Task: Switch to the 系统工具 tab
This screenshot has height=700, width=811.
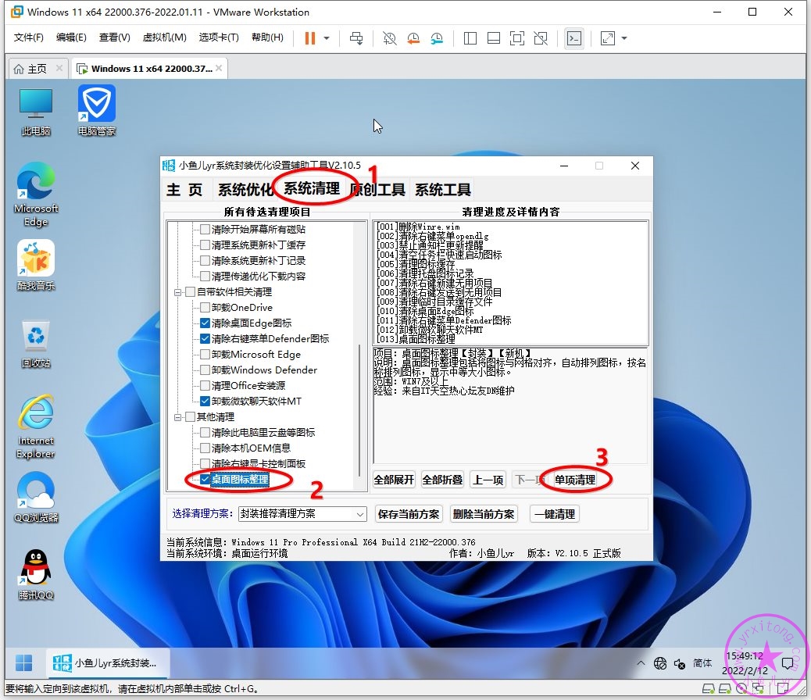Action: 443,190
